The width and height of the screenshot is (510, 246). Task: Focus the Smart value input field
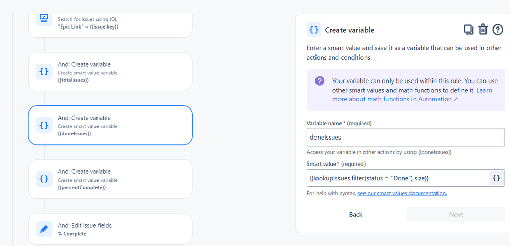(x=398, y=178)
